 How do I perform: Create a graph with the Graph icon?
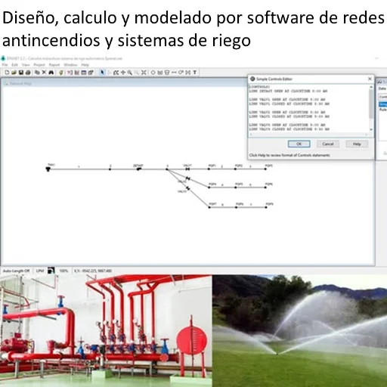(77, 73)
